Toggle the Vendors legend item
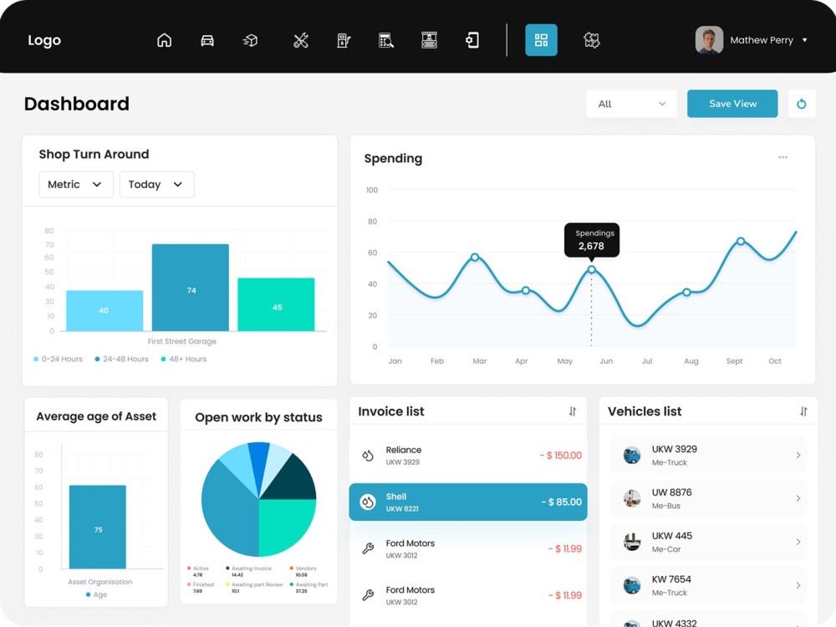 [303, 571]
